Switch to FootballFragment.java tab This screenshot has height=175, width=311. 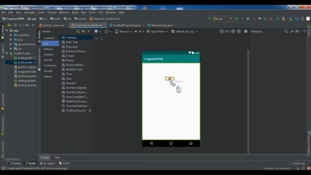127,25
